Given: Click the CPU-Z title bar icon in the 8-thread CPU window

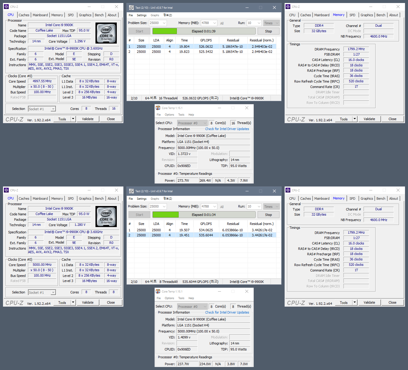Looking at the screenshot, I should 6,190.
